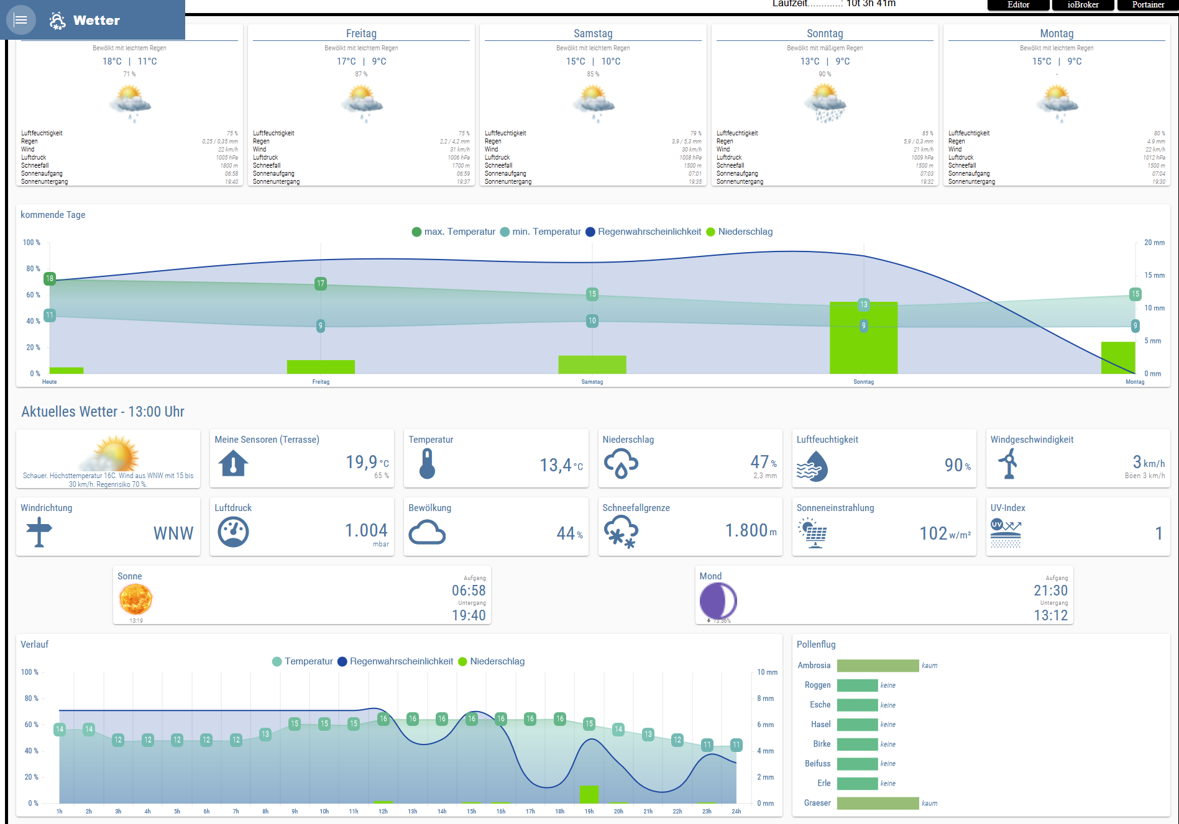1179x824 pixels.
Task: Click the Birke pollen level bar
Action: (857, 745)
